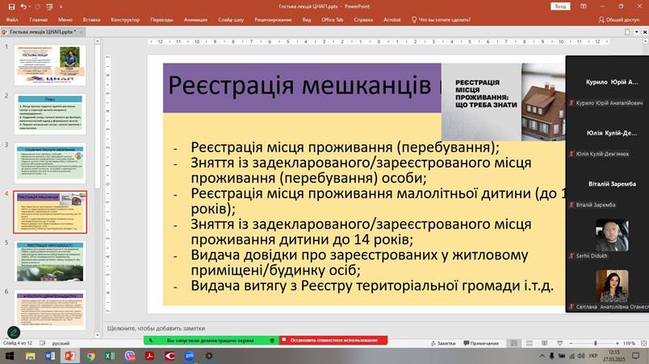Click the Windows Start button
The image size is (649, 364).
tap(11, 355)
